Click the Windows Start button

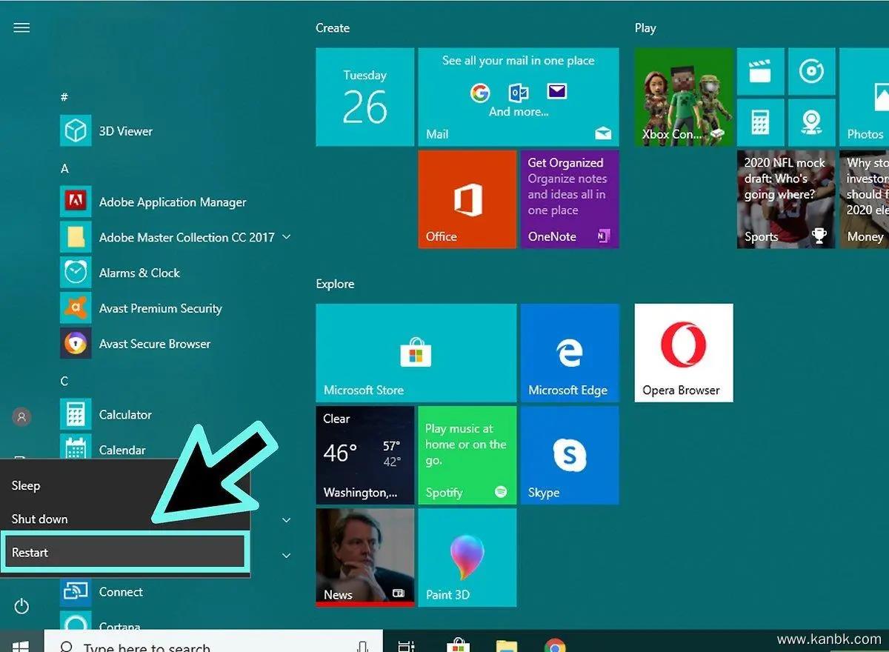click(x=21, y=645)
